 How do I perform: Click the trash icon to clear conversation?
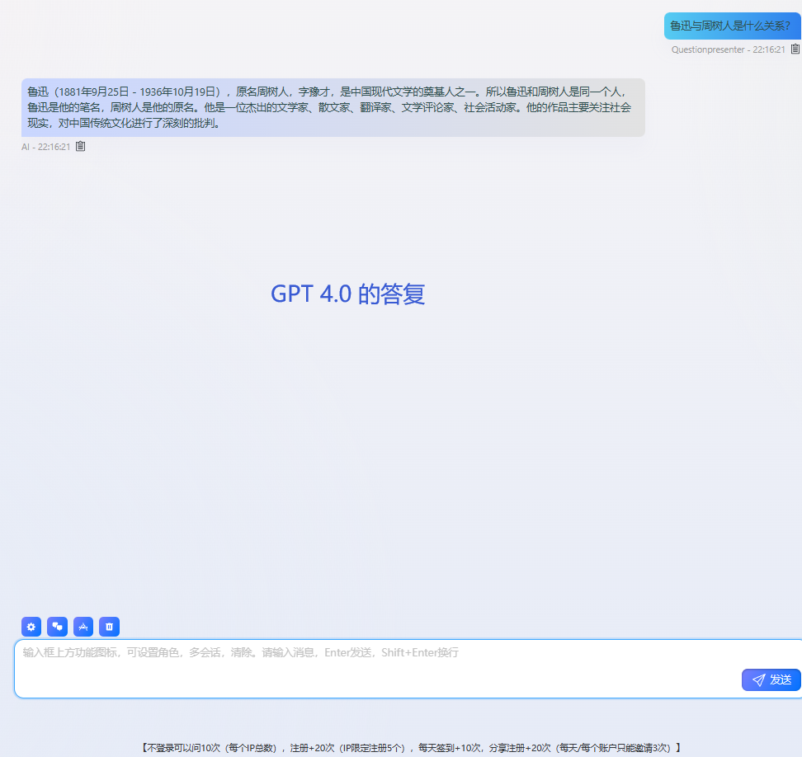(x=110, y=627)
